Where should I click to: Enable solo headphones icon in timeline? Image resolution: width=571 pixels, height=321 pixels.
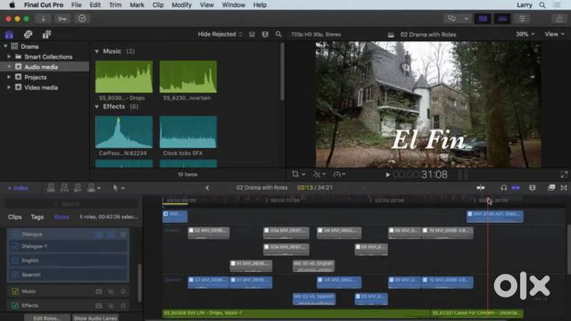click(504, 187)
